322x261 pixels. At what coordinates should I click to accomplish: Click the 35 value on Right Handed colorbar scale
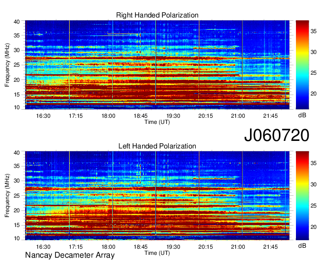313,31
